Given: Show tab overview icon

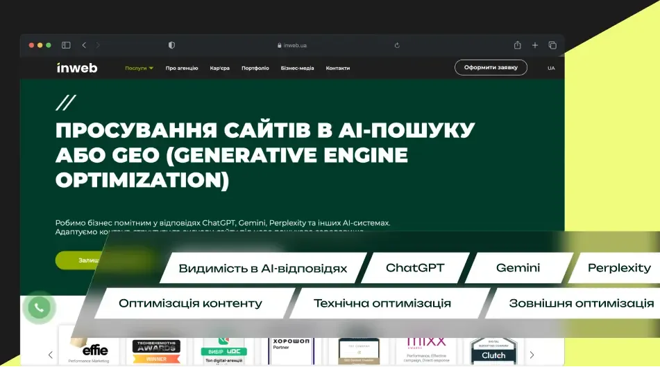Looking at the screenshot, I should click(552, 45).
